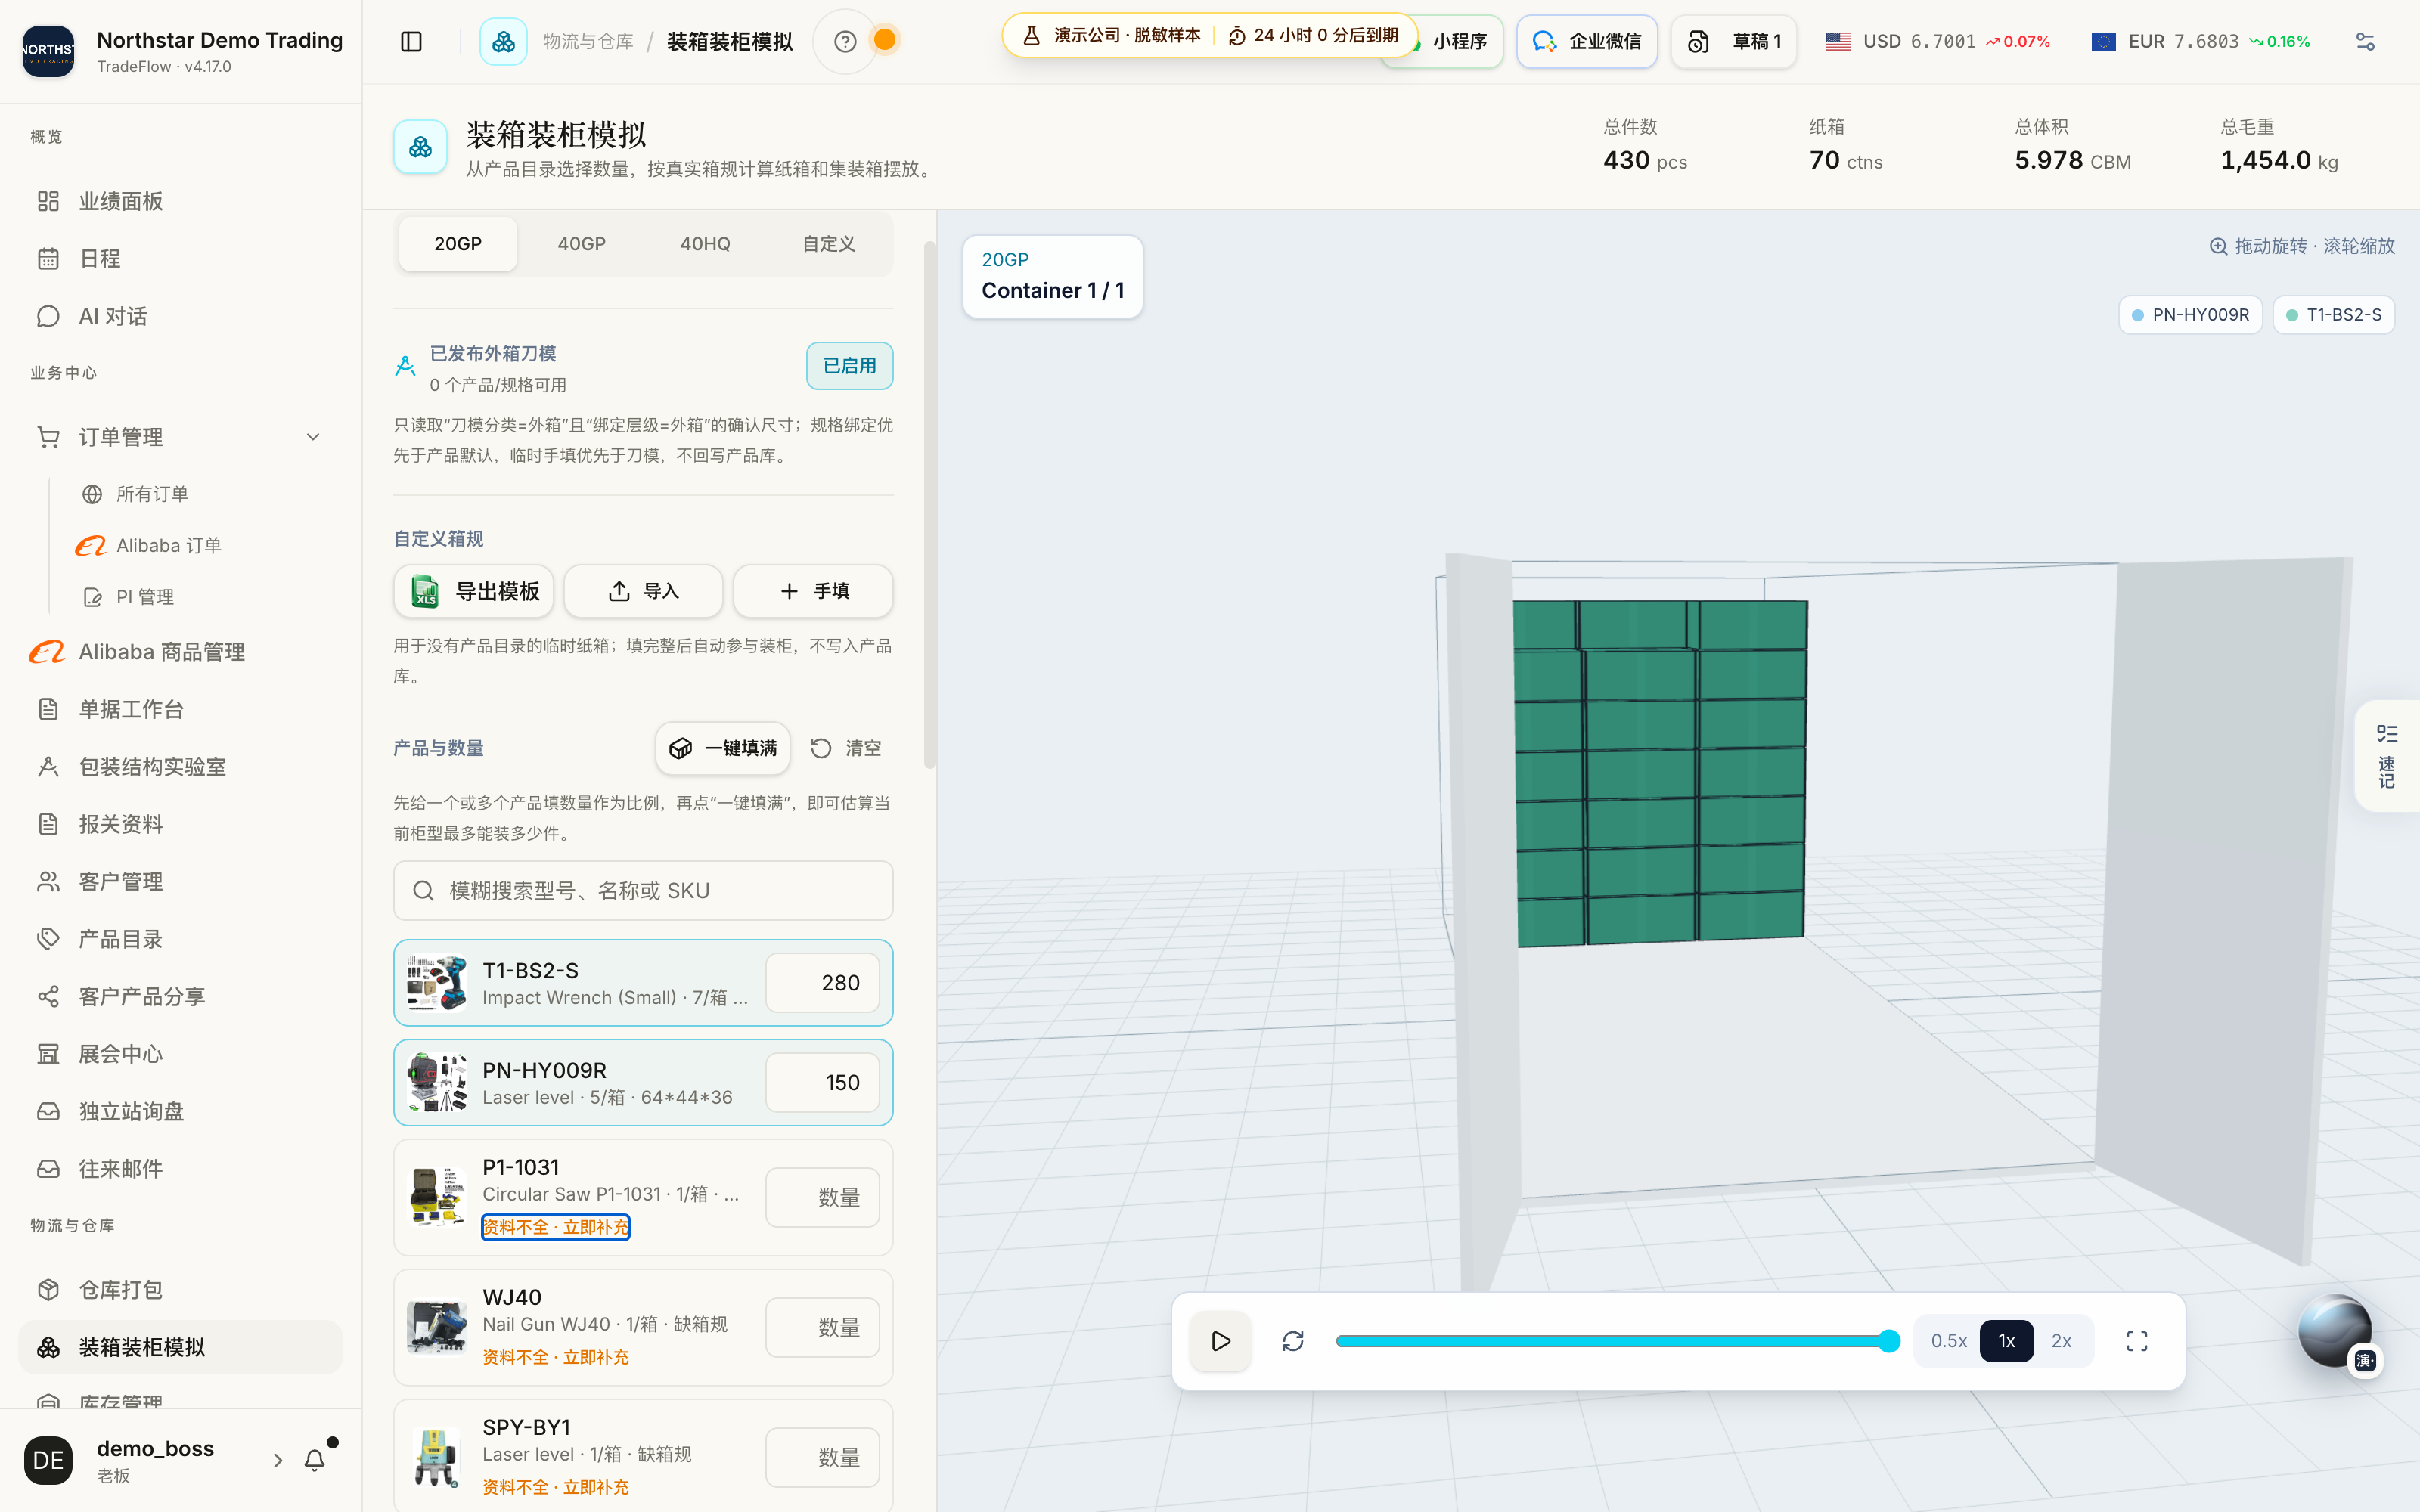The image size is (2420, 1512).
Task: Click the product search input field
Action: pos(643,890)
